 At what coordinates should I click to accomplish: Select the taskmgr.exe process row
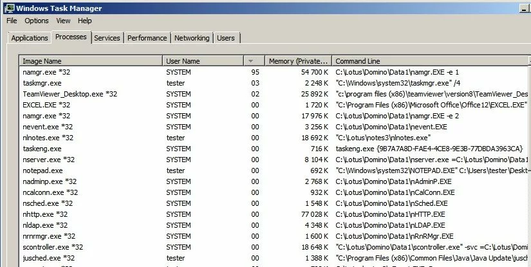(42, 83)
